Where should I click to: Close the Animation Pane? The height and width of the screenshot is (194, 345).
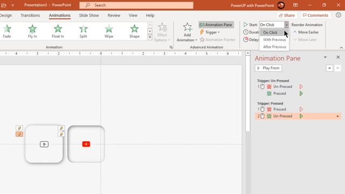(338, 57)
